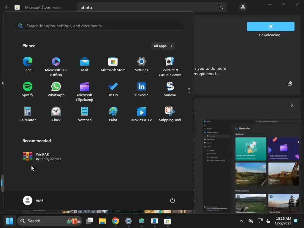
Task: Launch Microsoft 365 (Office) app
Action: click(x=56, y=67)
